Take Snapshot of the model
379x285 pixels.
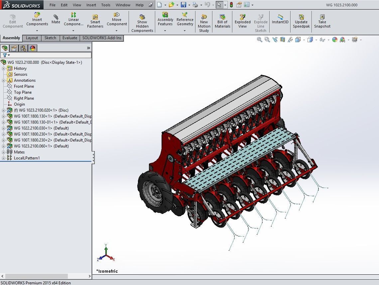pyautogui.click(x=322, y=21)
